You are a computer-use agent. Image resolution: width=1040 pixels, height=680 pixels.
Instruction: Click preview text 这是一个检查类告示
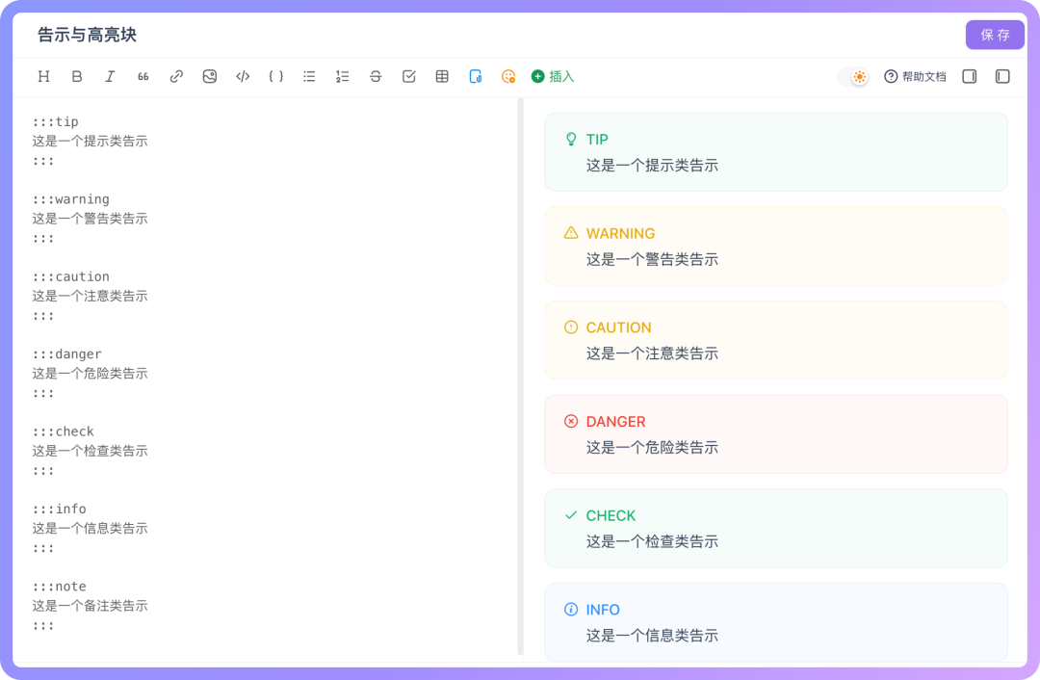tap(652, 541)
